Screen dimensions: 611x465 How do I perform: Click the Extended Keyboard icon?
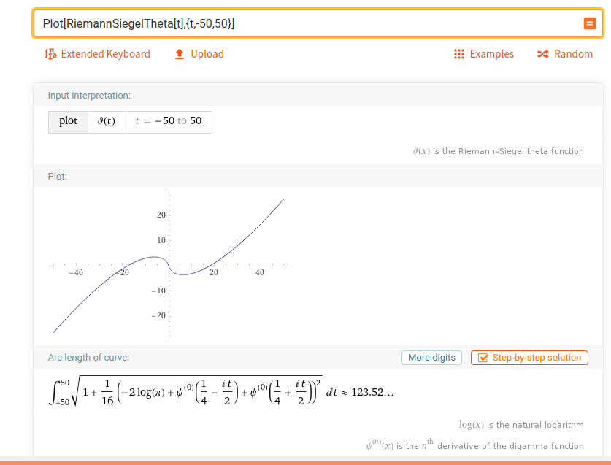(50, 54)
